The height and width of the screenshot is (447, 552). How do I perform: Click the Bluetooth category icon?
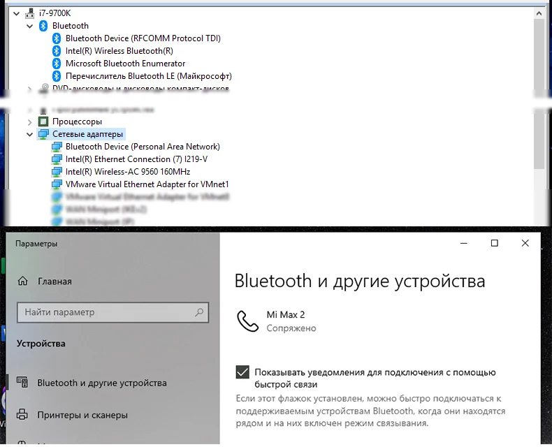(43, 26)
